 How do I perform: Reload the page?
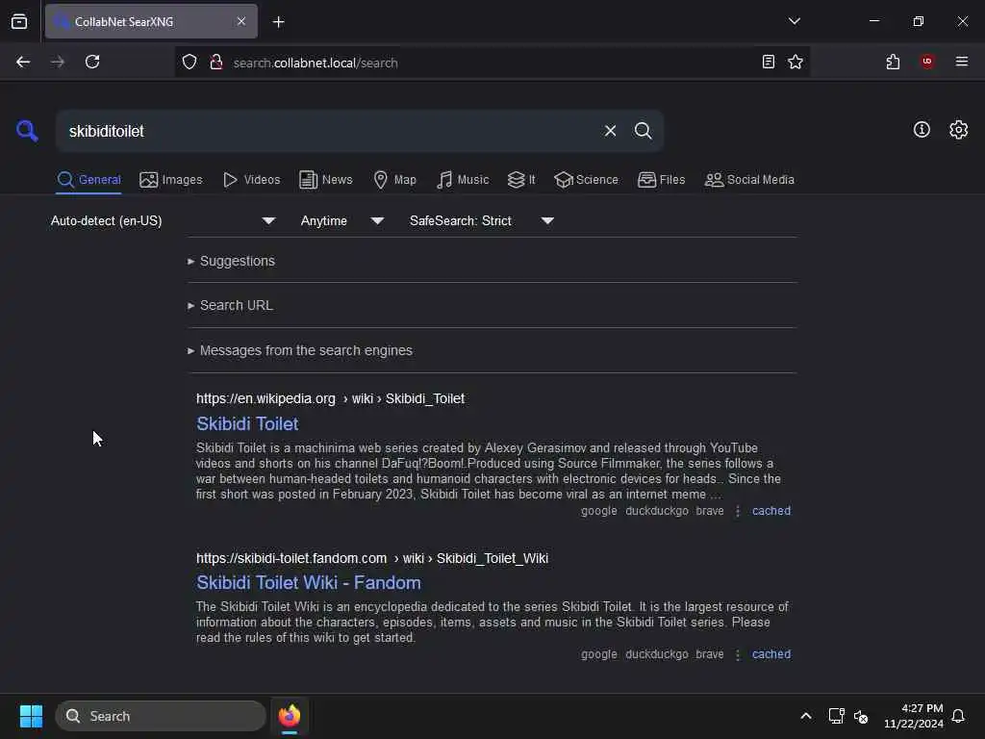pyautogui.click(x=92, y=62)
